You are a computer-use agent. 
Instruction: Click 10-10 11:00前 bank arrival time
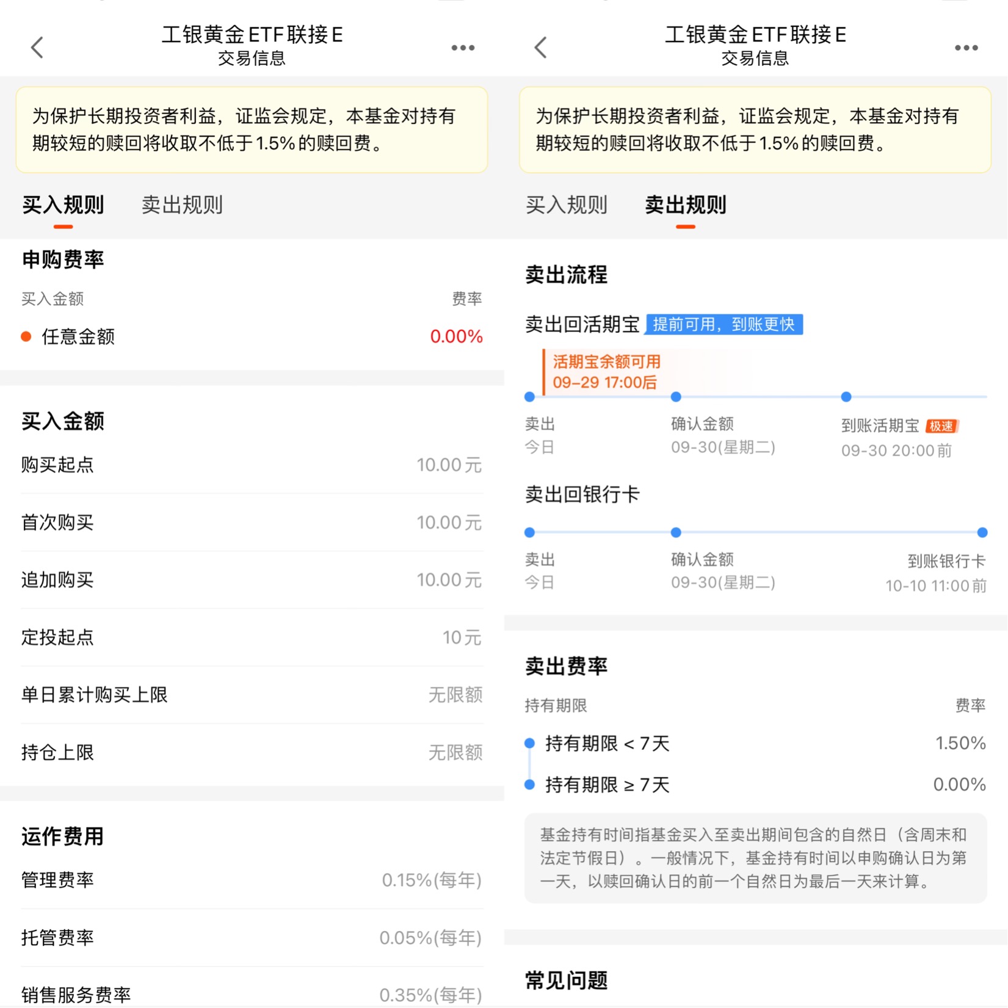pyautogui.click(x=936, y=586)
